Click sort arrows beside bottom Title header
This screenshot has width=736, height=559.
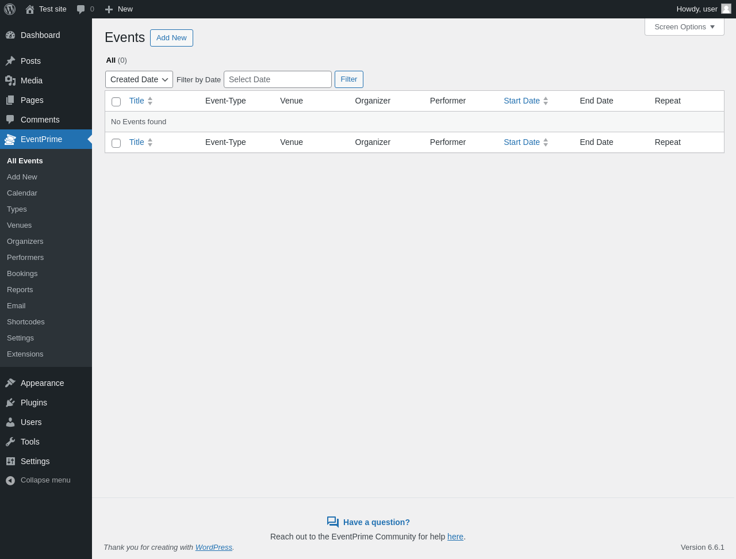click(150, 142)
